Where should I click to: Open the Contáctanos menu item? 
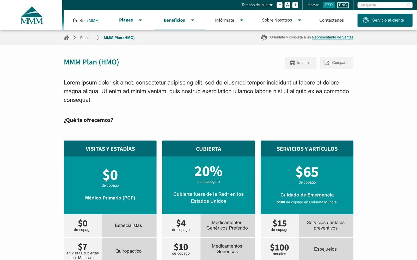click(332, 20)
